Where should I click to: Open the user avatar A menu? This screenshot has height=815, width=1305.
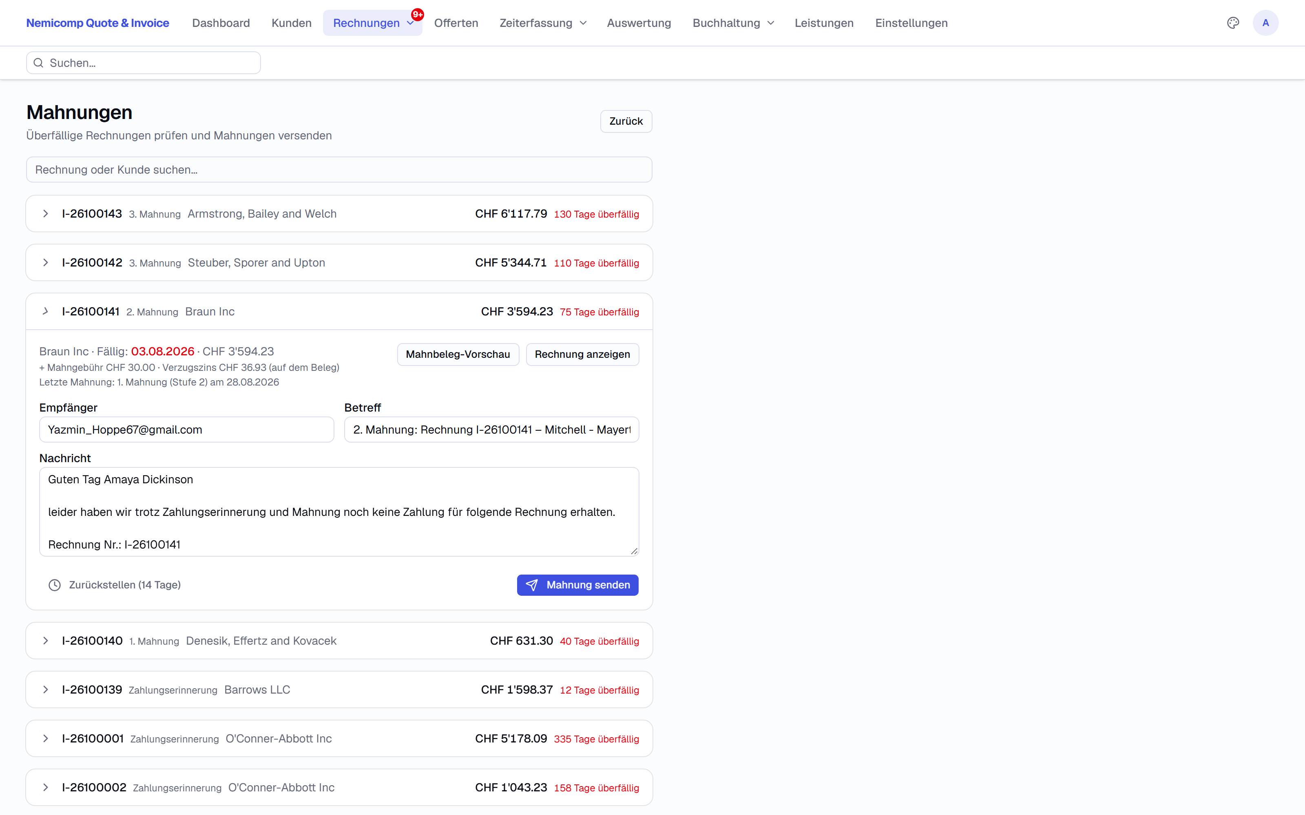click(1265, 23)
